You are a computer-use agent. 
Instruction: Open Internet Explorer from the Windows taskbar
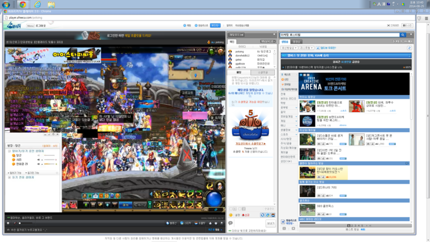tap(37, 4)
